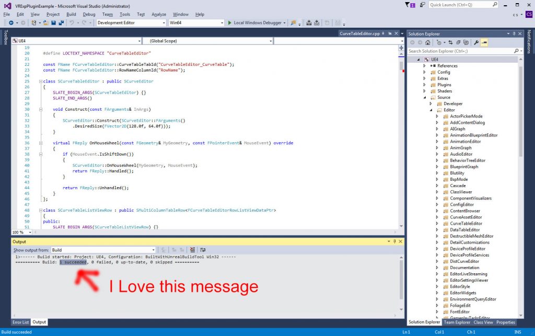Collapse the Construct function code block
535x336 pixels.
pyautogui.click(x=41, y=110)
